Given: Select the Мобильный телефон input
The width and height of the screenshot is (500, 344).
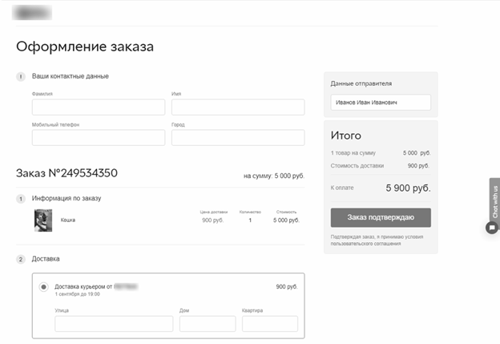Looking at the screenshot, I should pos(99,138).
